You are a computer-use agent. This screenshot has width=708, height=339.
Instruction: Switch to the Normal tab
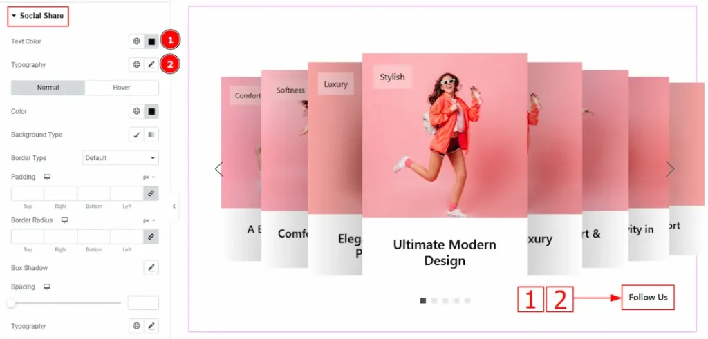click(48, 88)
